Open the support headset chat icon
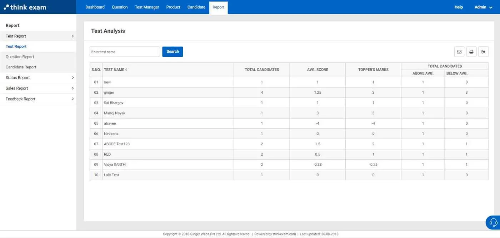 [x=493, y=222]
